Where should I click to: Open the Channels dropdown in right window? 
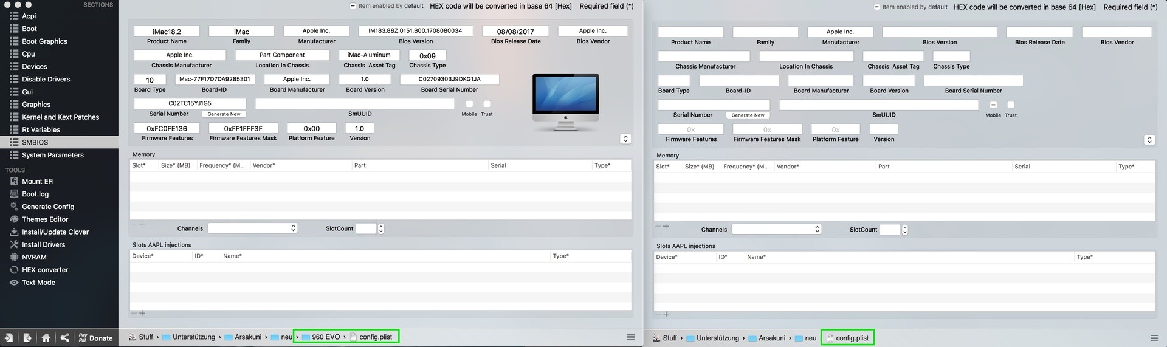point(776,230)
